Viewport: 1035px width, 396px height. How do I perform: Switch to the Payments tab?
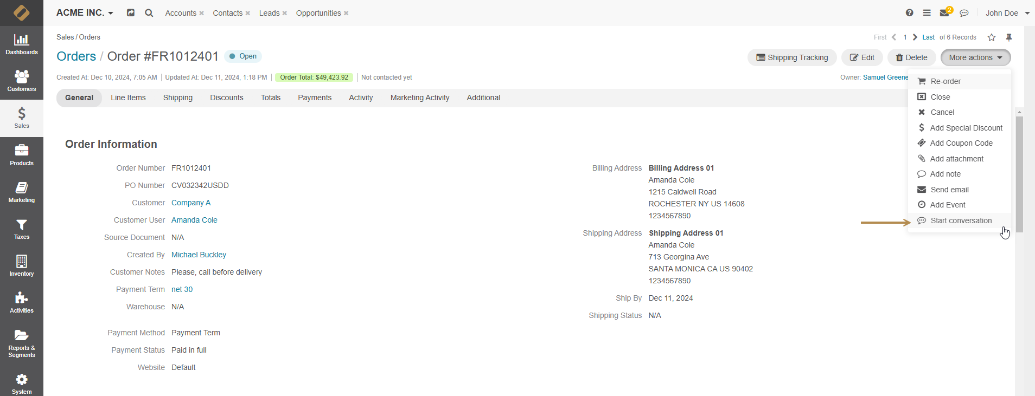[x=315, y=98]
